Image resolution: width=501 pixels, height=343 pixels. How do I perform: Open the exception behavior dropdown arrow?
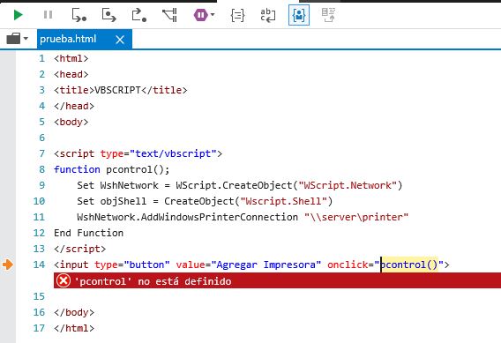coord(213,15)
